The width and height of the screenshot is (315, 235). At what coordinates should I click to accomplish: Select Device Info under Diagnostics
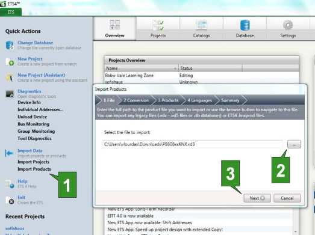[x=29, y=102]
